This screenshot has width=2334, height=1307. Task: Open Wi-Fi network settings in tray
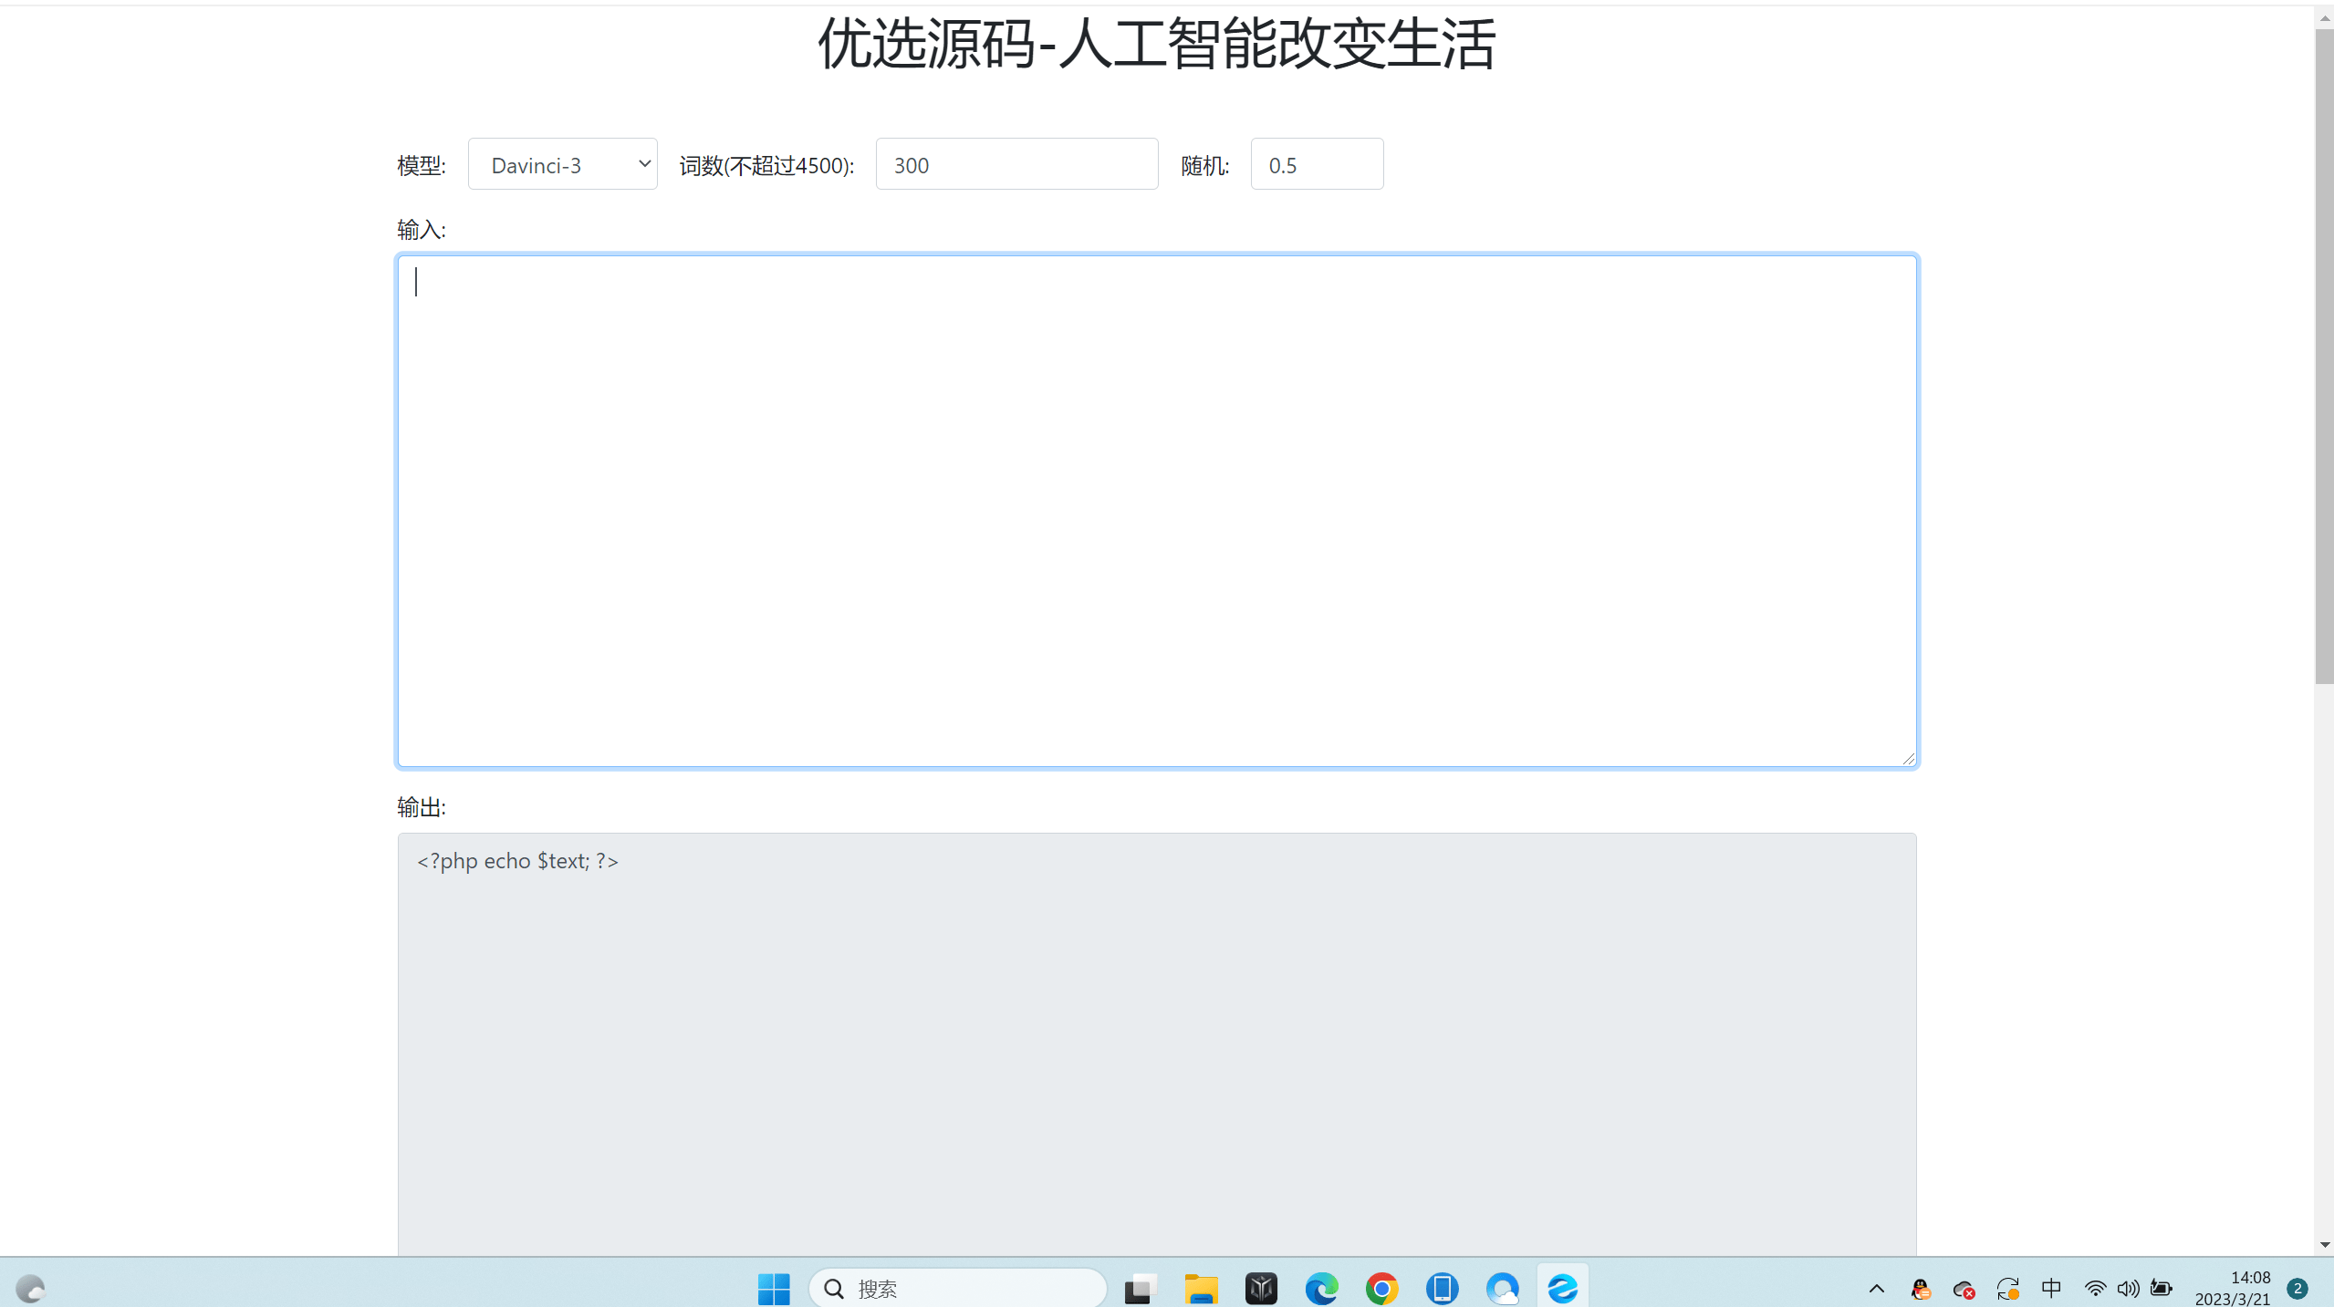(2095, 1288)
